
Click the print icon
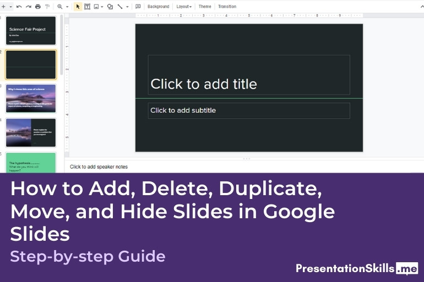coord(38,7)
